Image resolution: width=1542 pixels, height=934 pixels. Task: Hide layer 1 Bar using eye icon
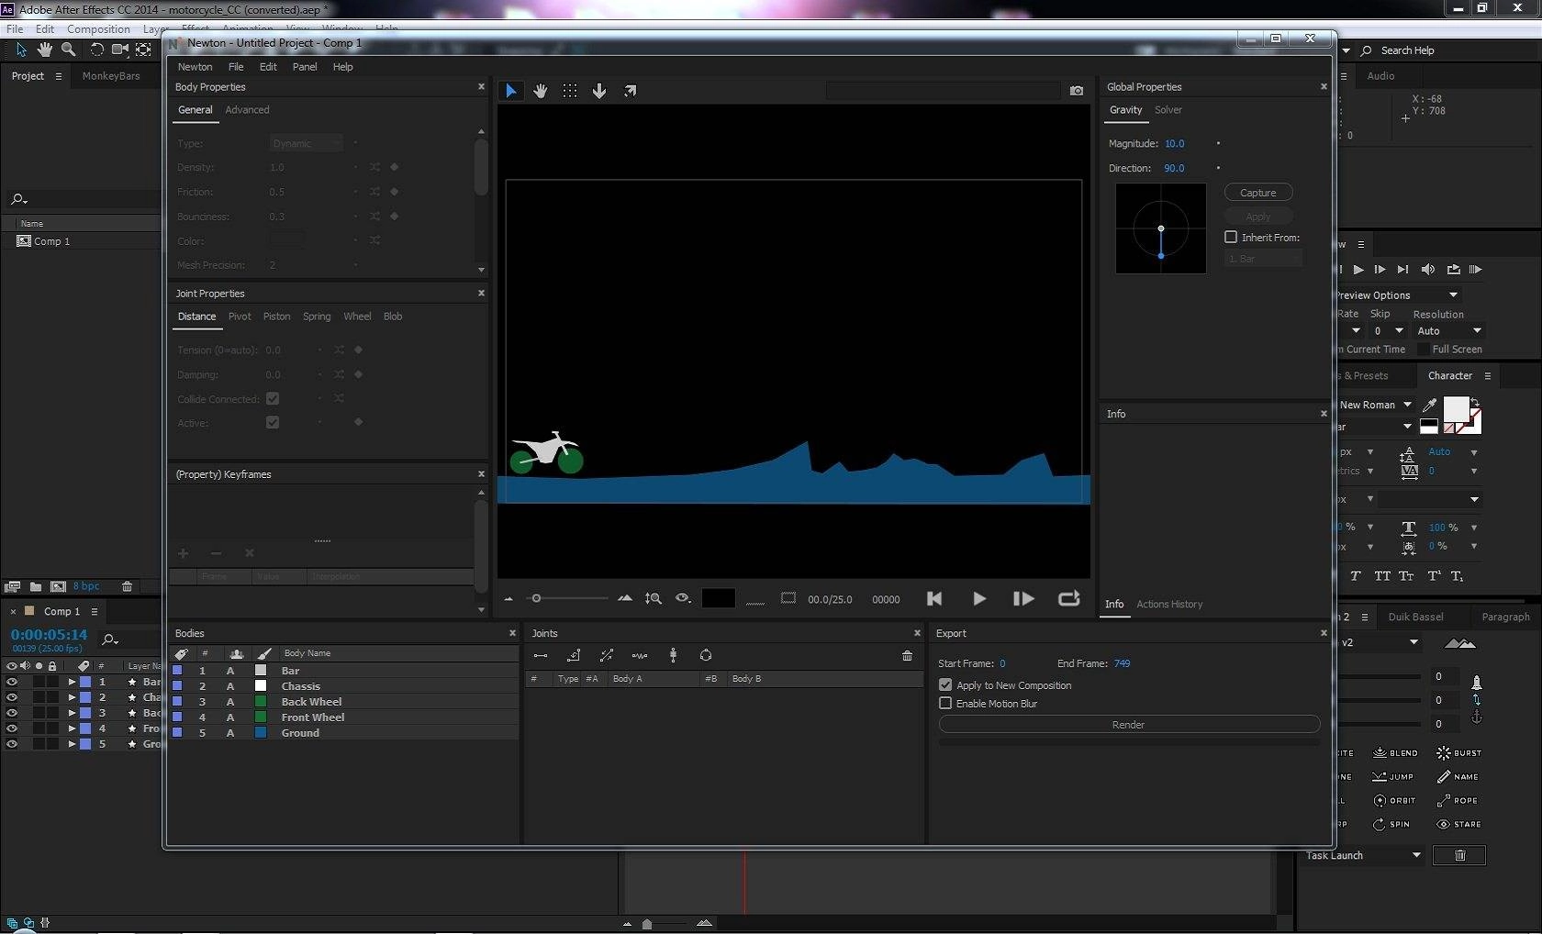12,682
